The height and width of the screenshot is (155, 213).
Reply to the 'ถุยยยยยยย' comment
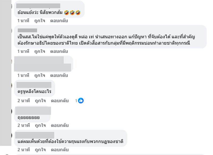59,125
